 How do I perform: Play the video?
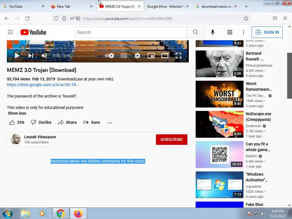[x=17, y=56]
